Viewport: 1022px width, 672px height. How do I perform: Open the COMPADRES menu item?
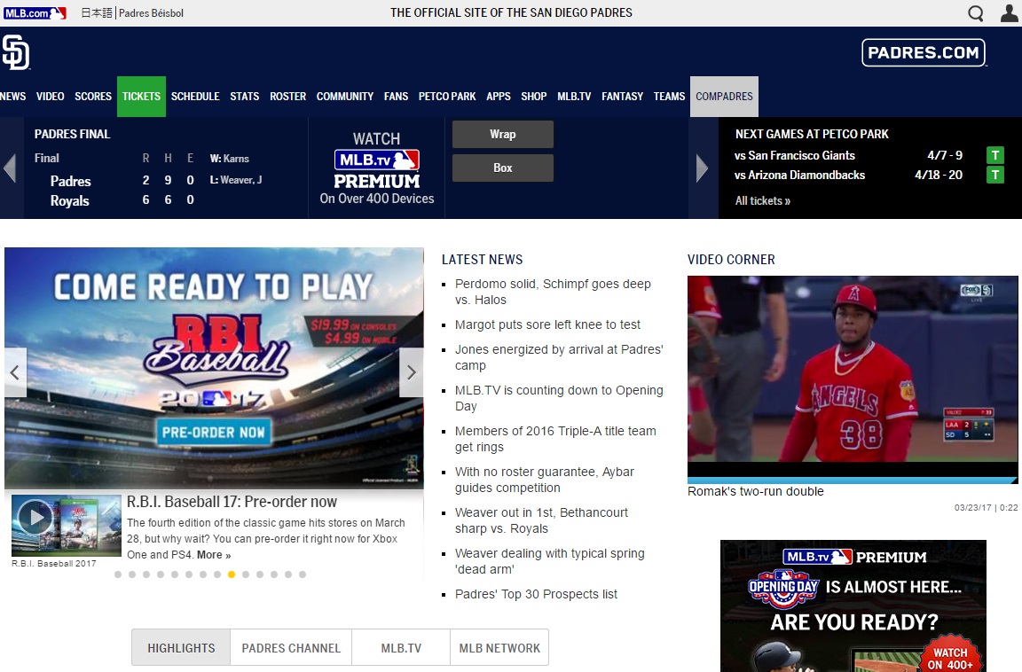(724, 97)
